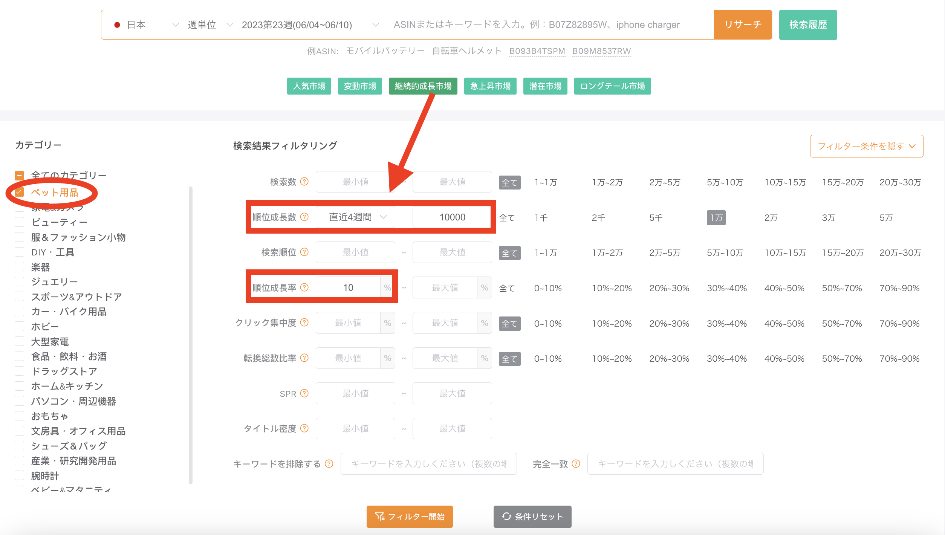945x535 pixels.
Task: Check the ホビー category checkbox
Action: [x=20, y=326]
